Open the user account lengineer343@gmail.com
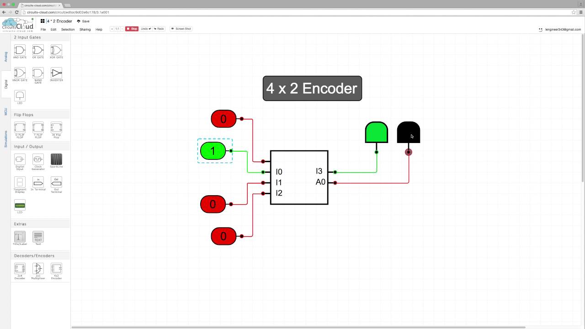Viewport: 585px width, 329px height. click(560, 29)
